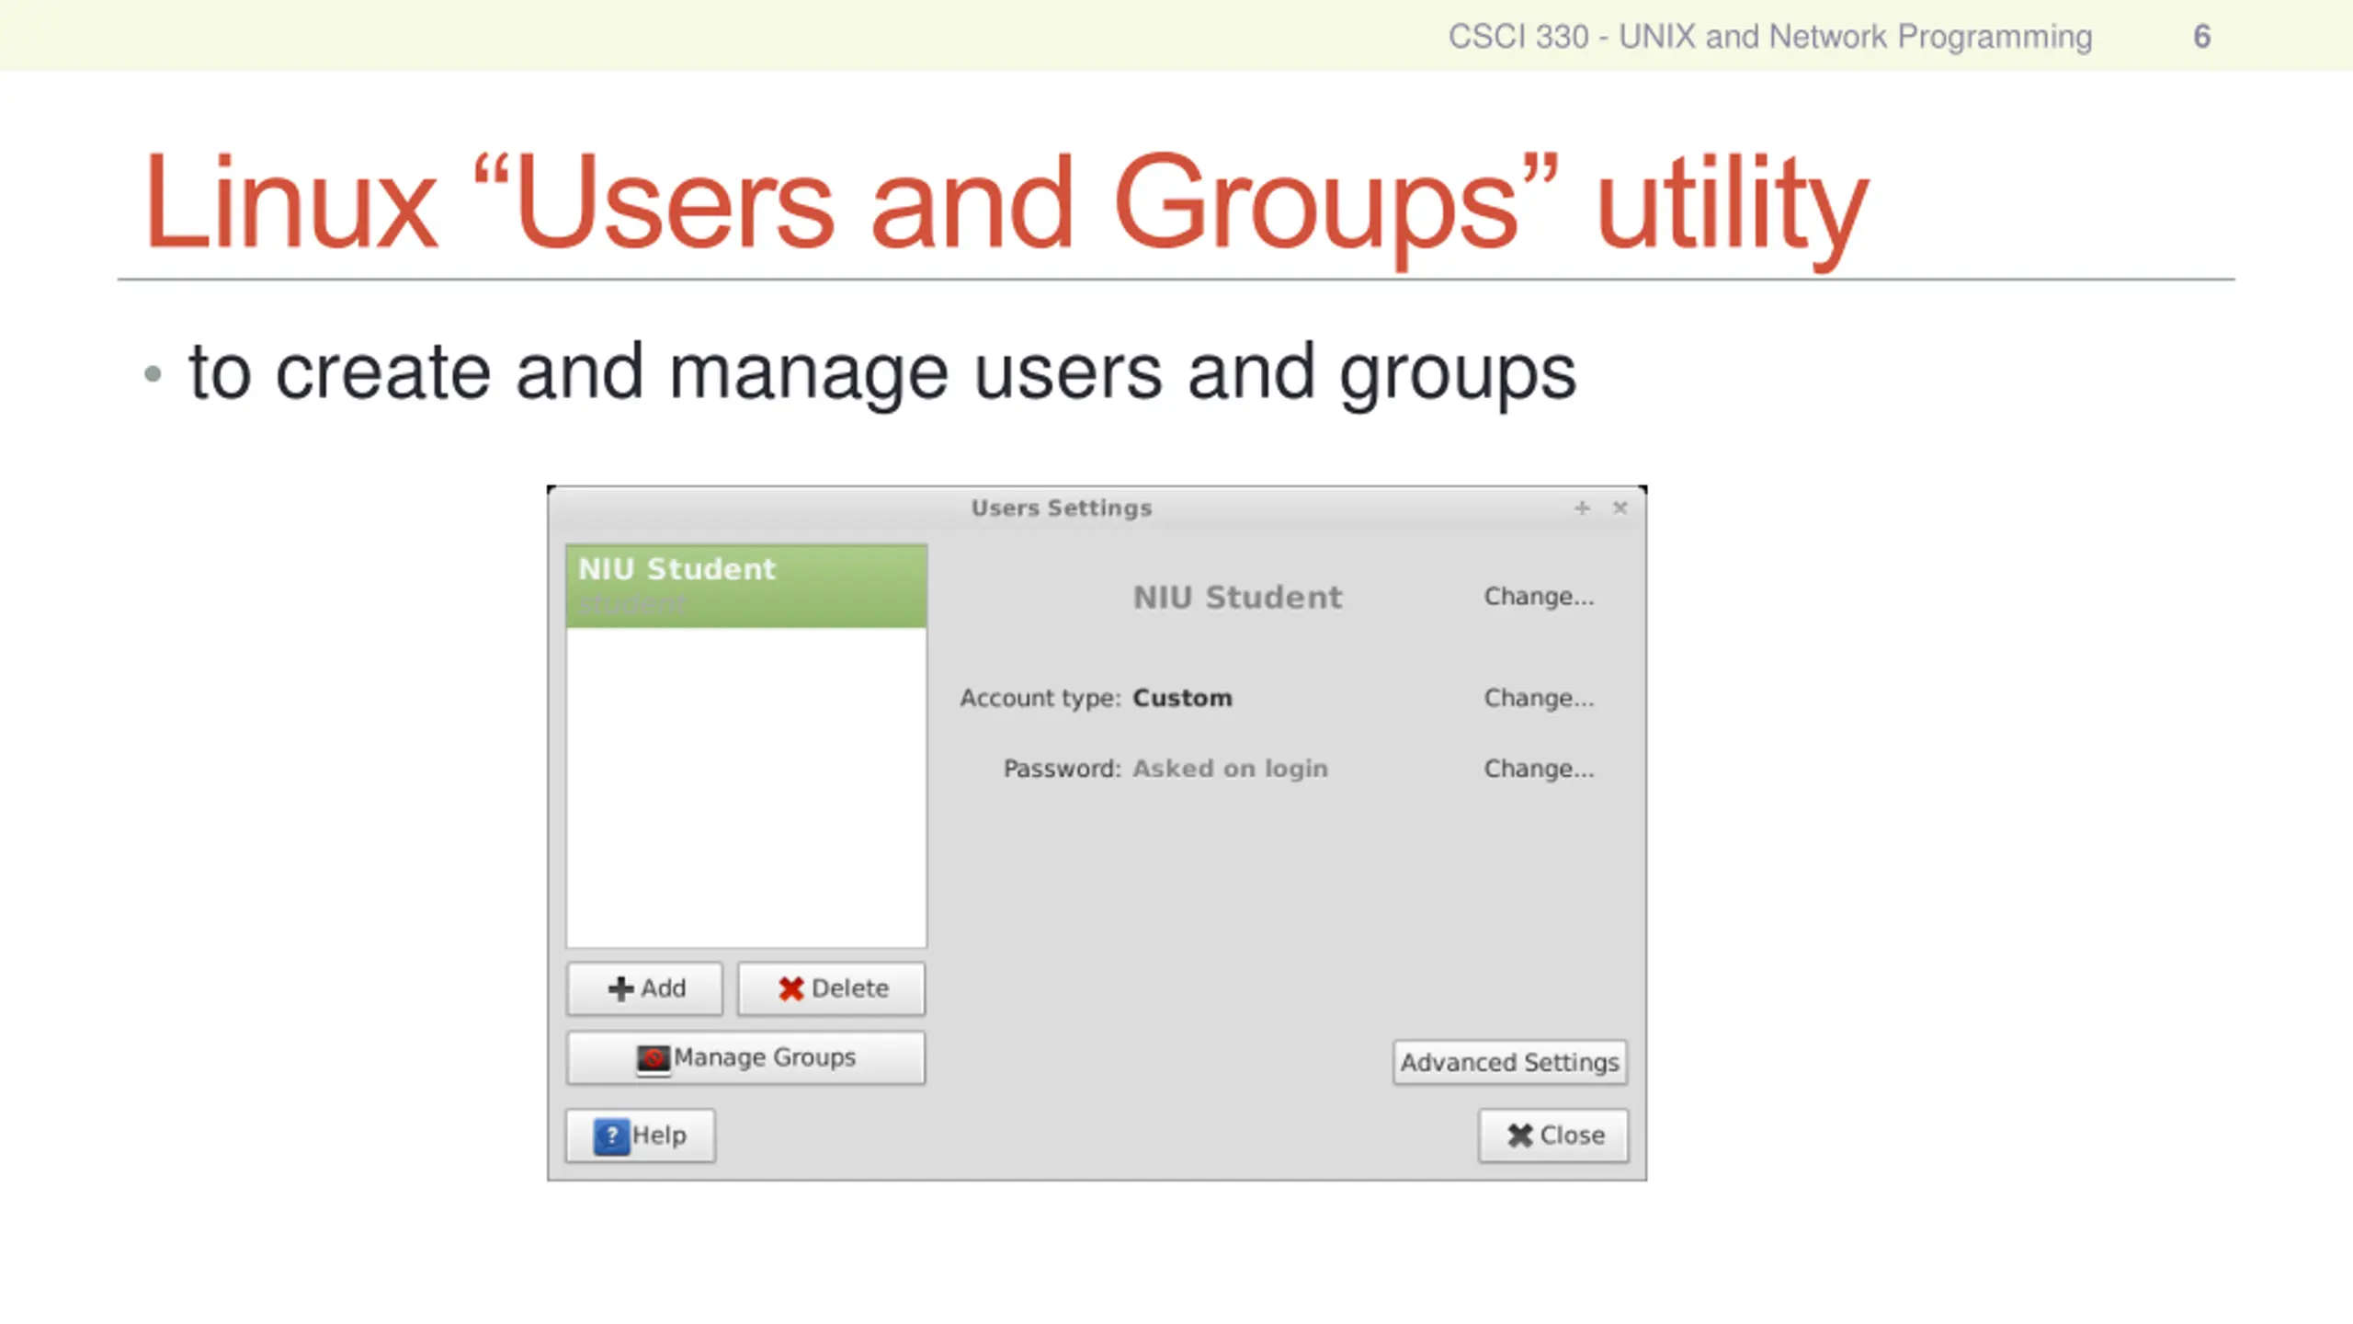Click the Custom account type value

(1182, 698)
